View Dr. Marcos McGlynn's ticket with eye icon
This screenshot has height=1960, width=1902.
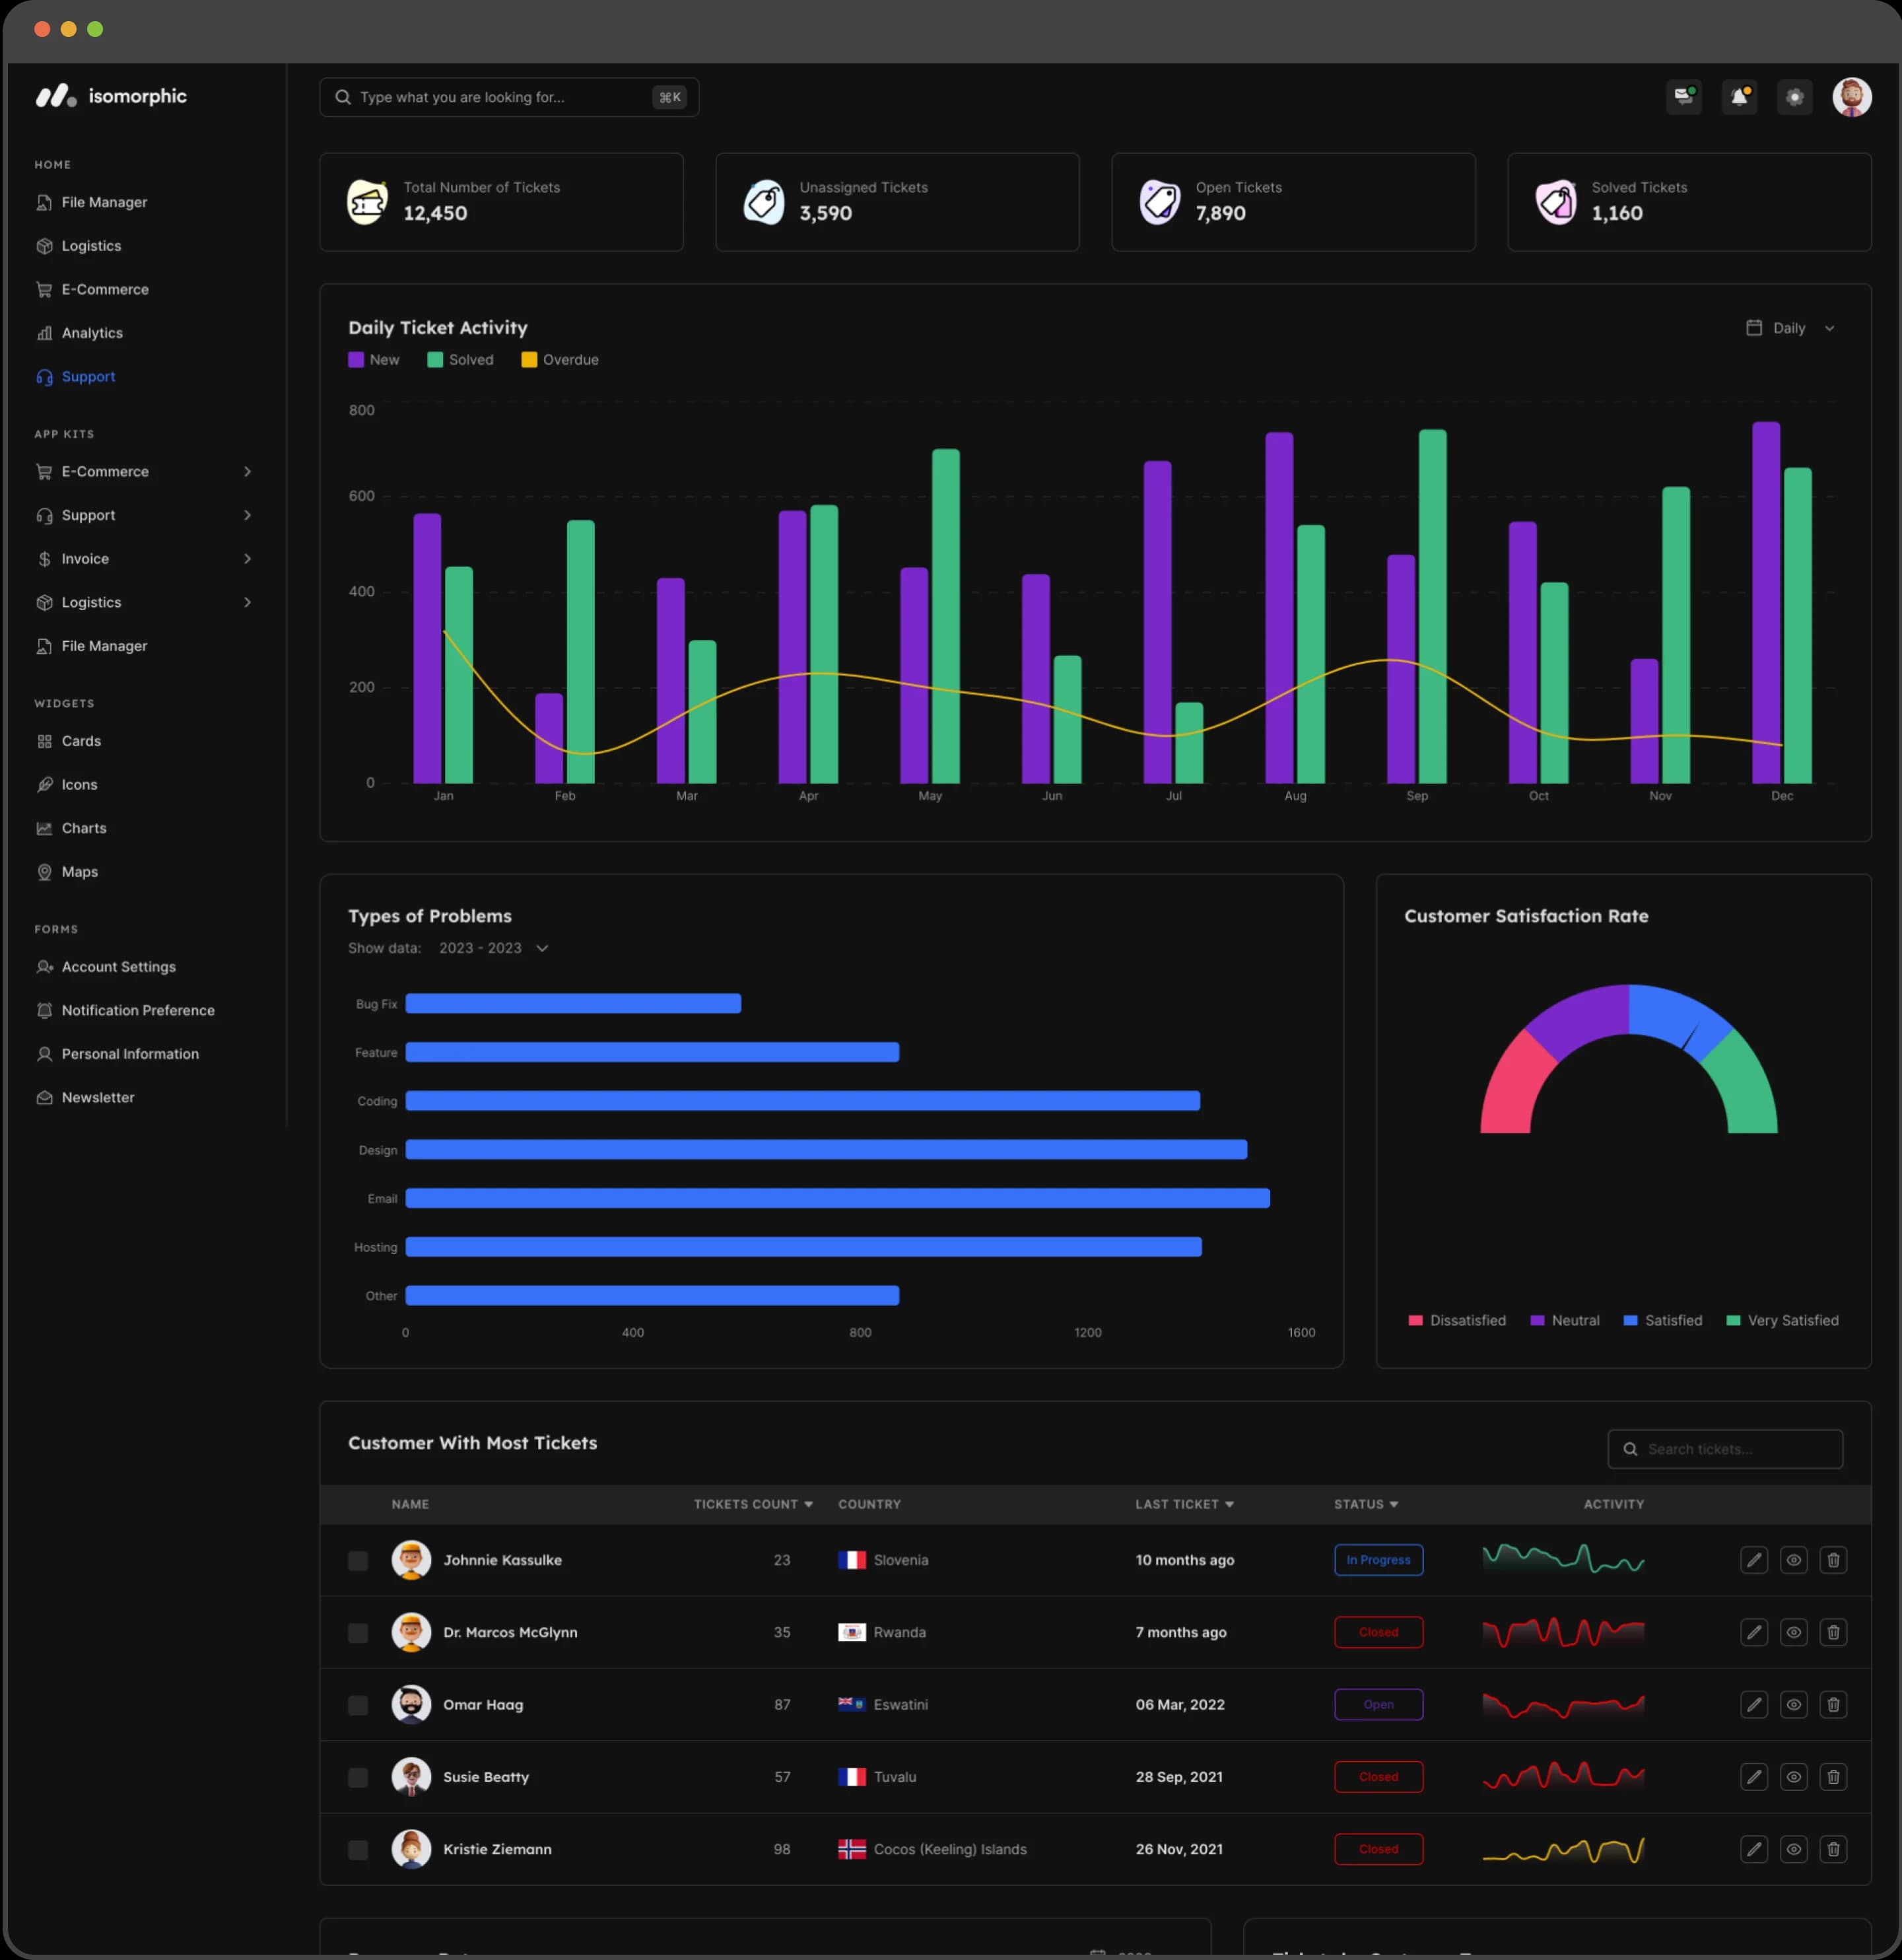tap(1794, 1632)
